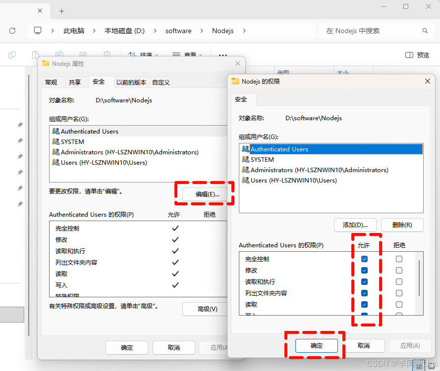This screenshot has height=371, width=440.
Task: Check 拒绝 for the 修改 permission
Action: point(399,270)
